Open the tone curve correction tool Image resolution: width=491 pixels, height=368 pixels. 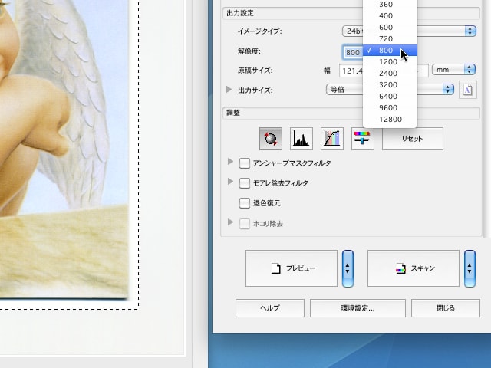(x=332, y=139)
